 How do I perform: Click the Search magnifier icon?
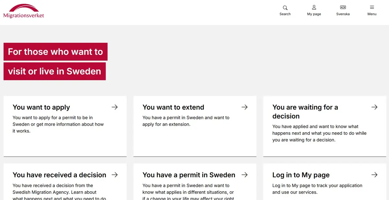pyautogui.click(x=285, y=7)
